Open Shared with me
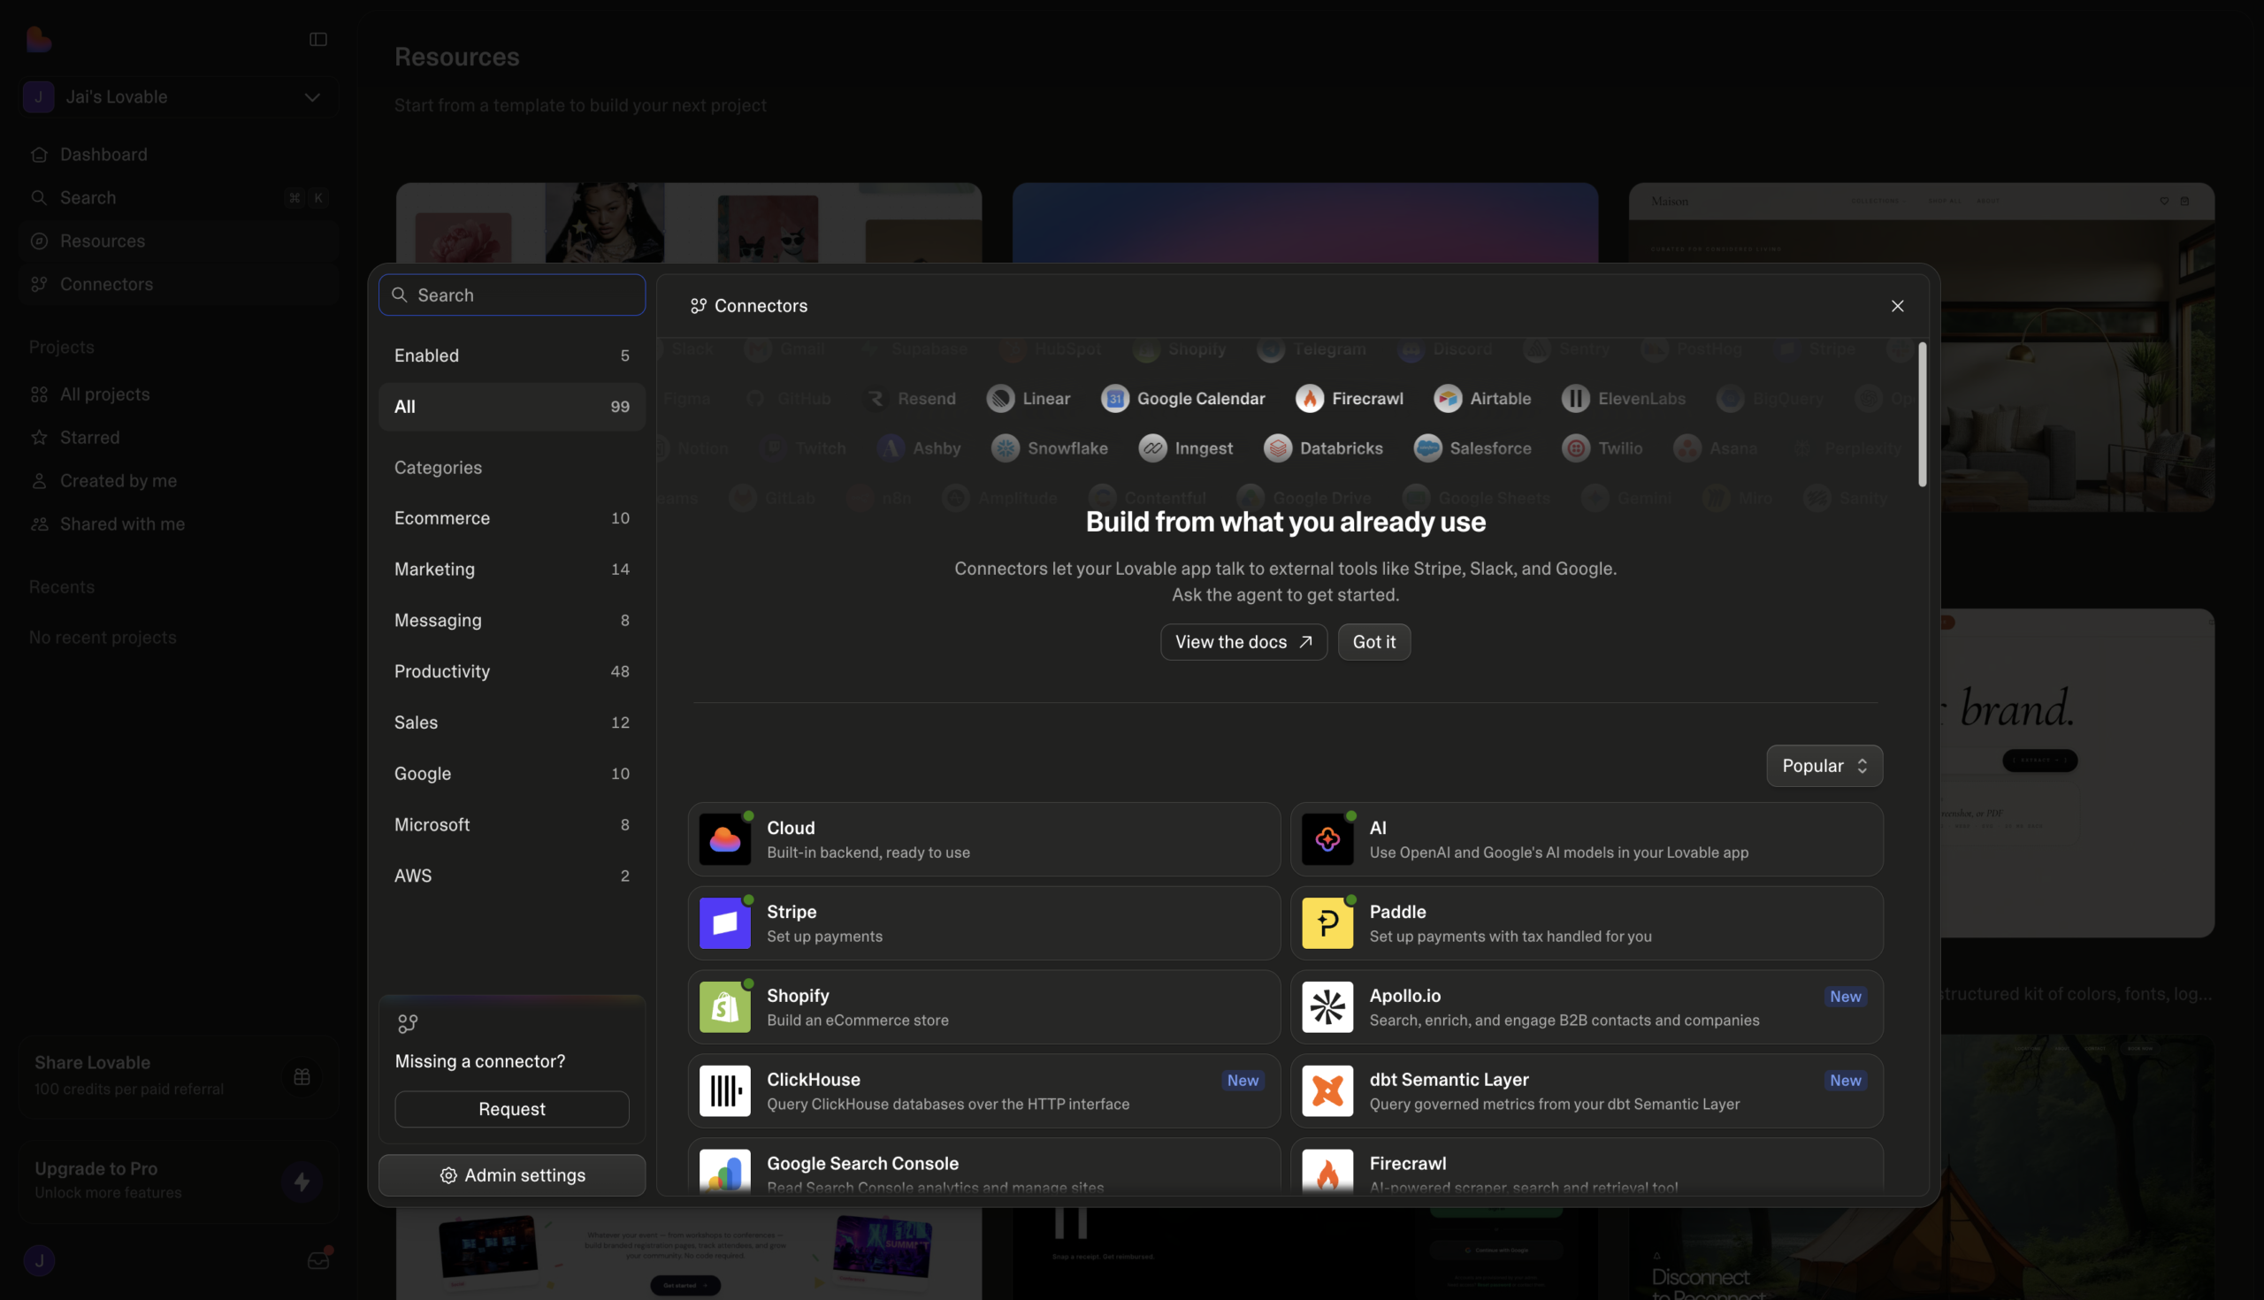This screenshot has width=2264, height=1300. (180, 524)
